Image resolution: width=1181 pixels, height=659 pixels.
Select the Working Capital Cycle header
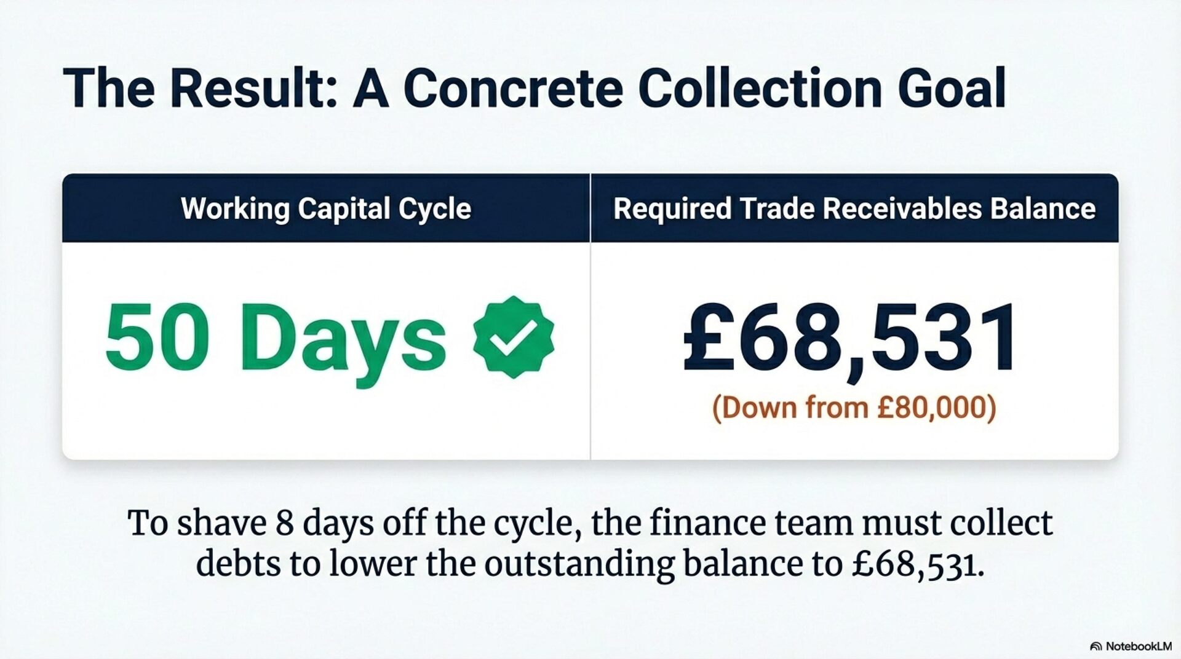coord(325,208)
